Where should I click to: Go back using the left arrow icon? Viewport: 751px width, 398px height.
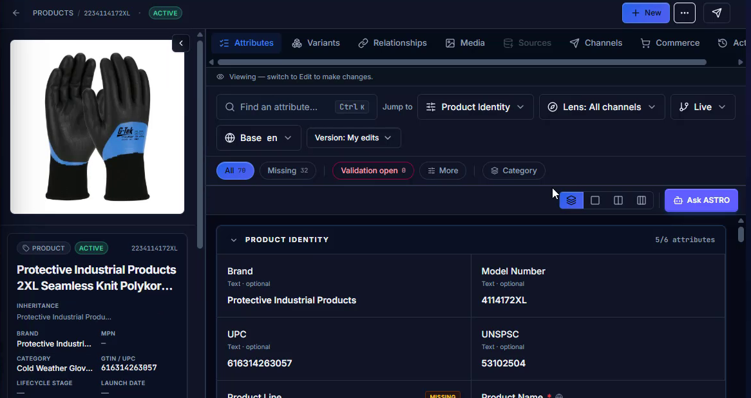point(16,13)
